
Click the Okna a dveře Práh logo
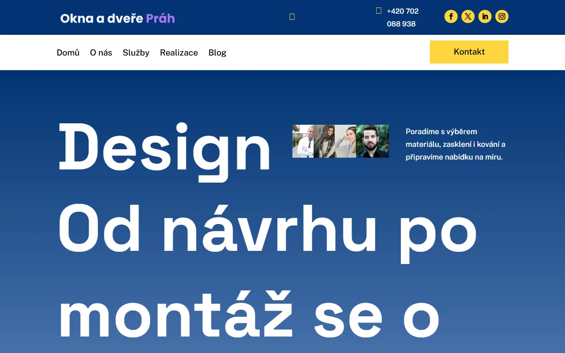[x=118, y=18]
